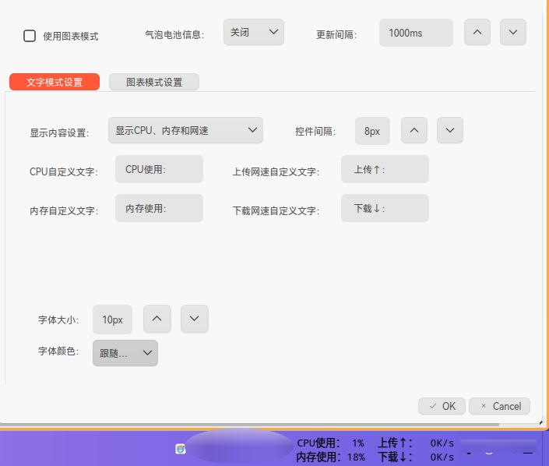Click the 更新间隔 label
Viewport: 549px width, 466px height.
(337, 35)
